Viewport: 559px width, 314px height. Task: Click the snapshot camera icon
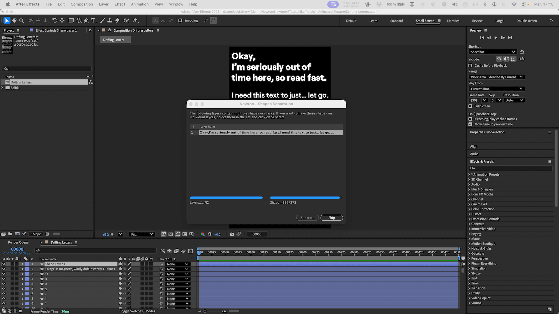click(x=231, y=234)
